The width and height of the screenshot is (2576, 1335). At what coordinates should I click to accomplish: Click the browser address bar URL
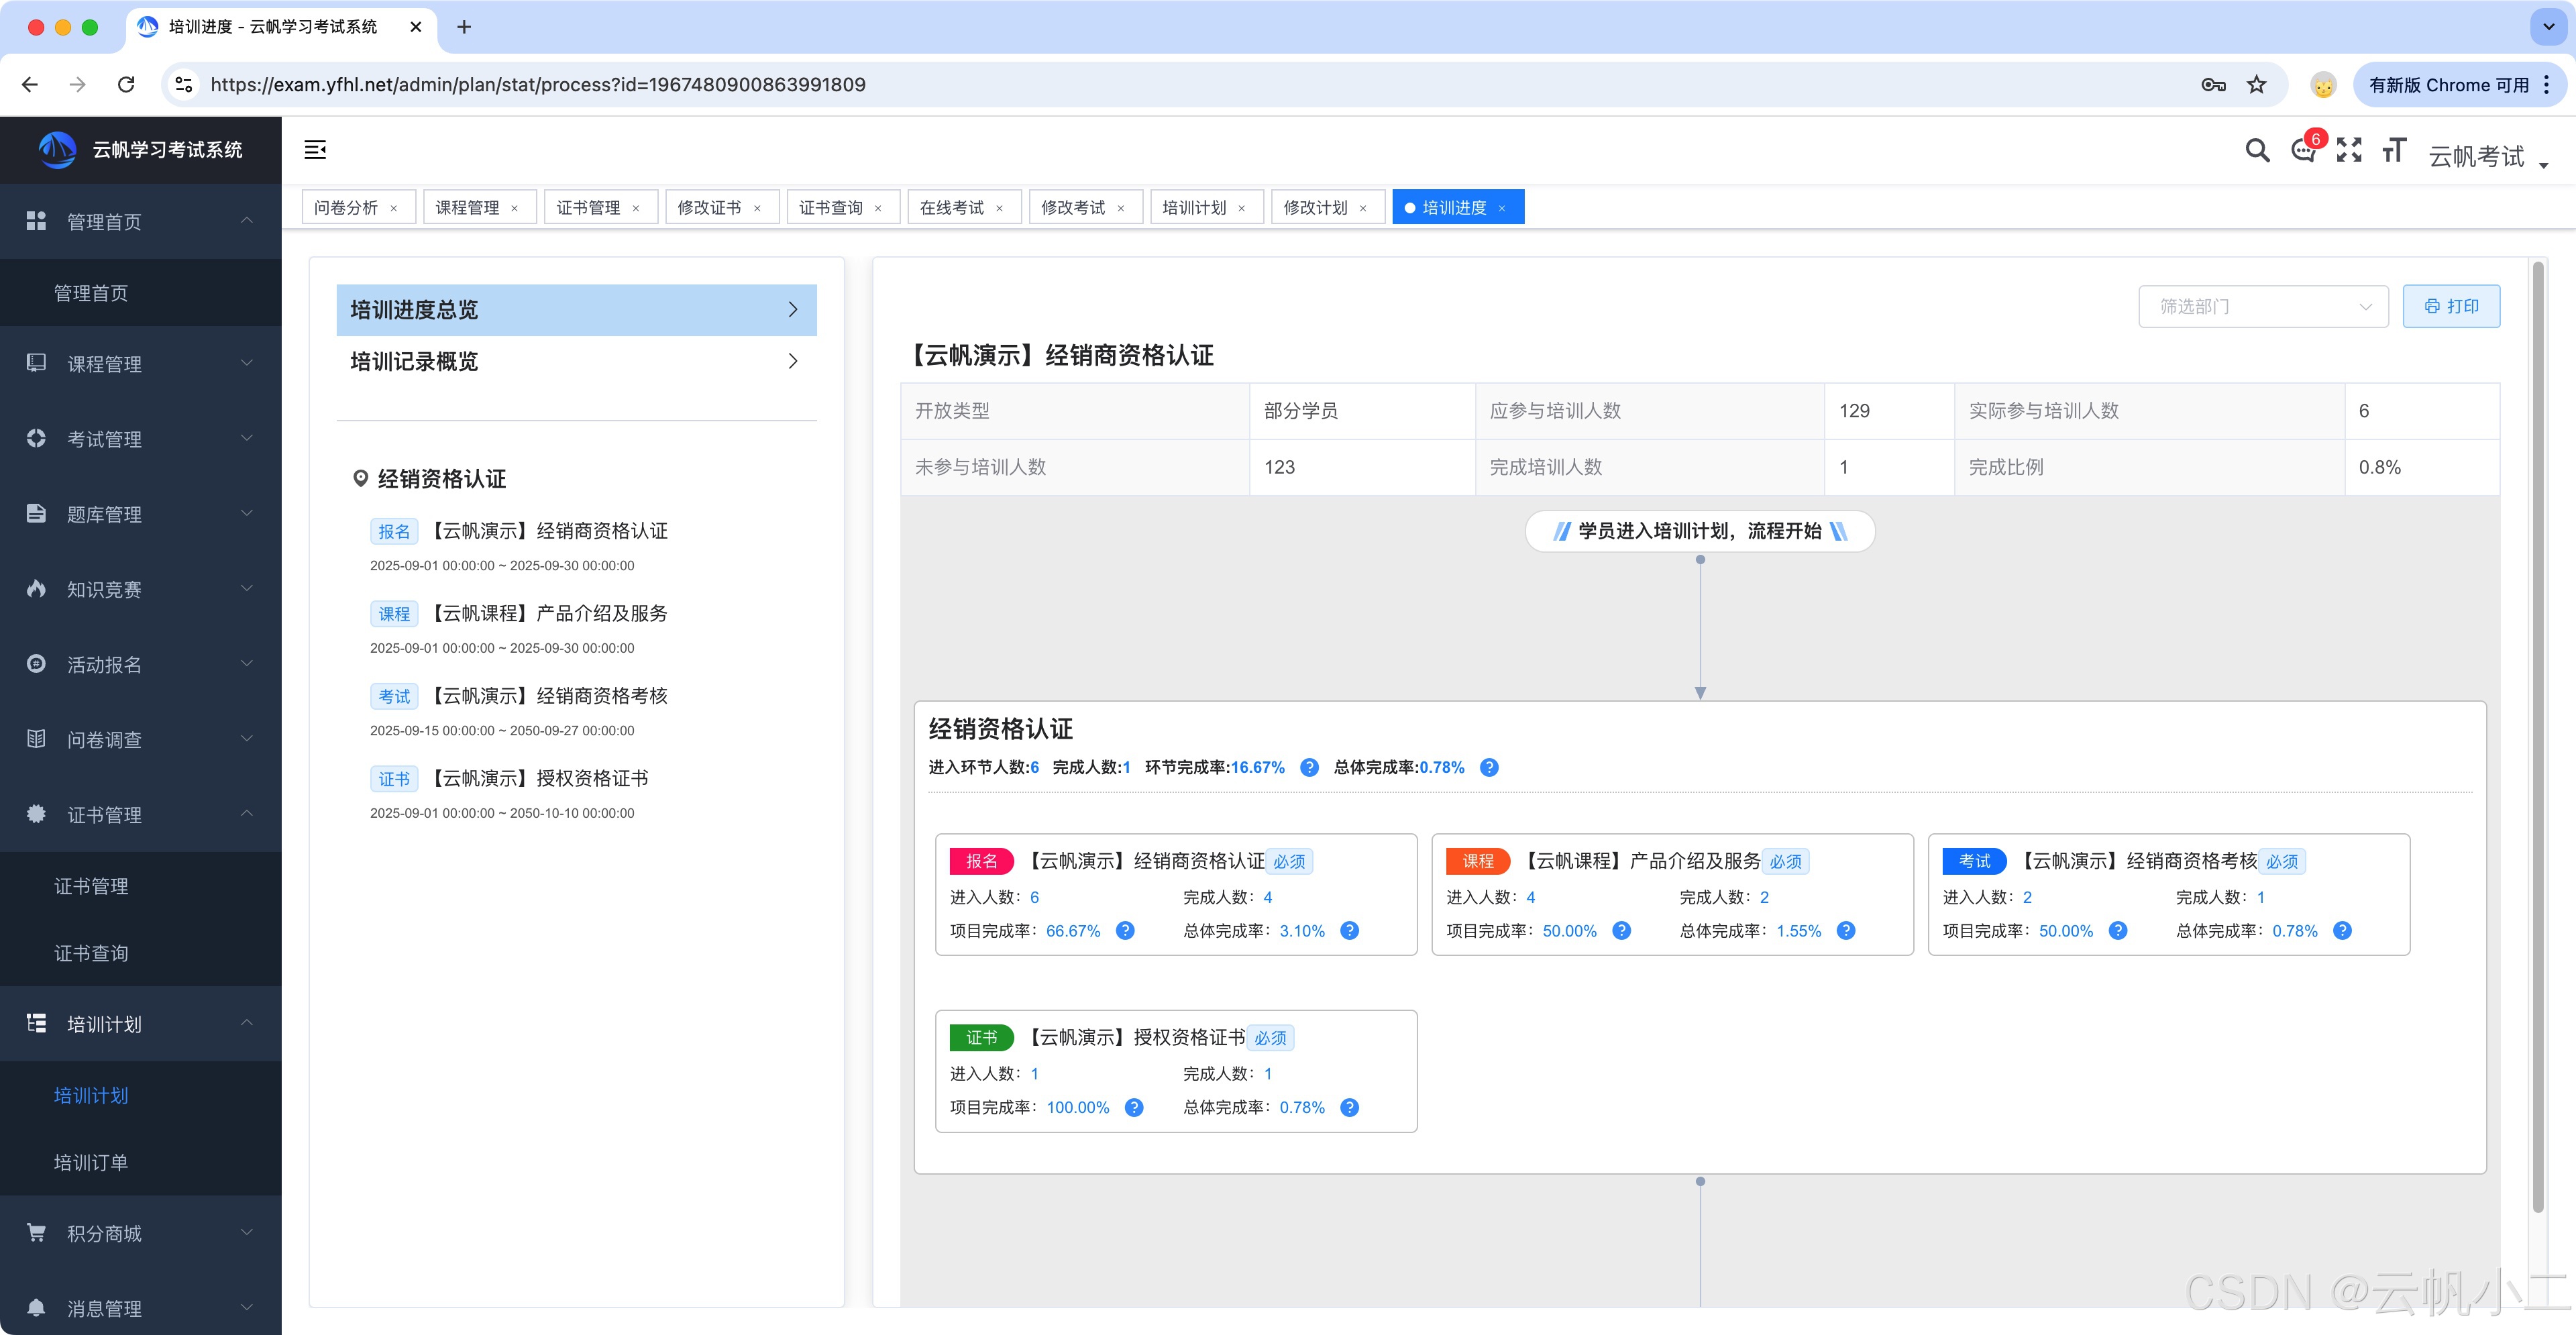tap(538, 85)
